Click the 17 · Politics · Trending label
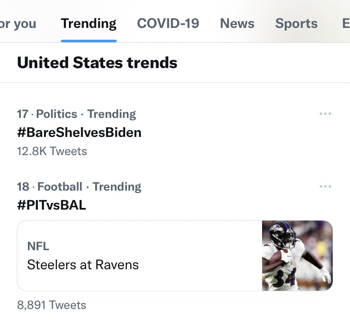 (76, 114)
